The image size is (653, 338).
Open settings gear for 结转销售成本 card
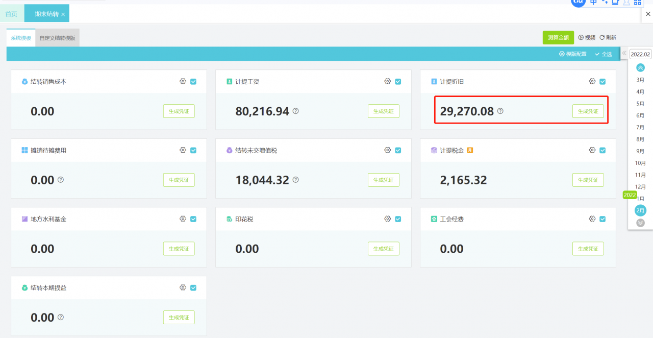coord(183,82)
